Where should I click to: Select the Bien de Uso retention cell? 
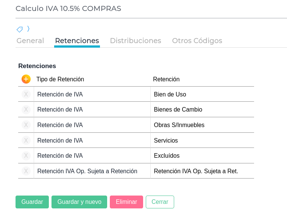[x=202, y=94]
